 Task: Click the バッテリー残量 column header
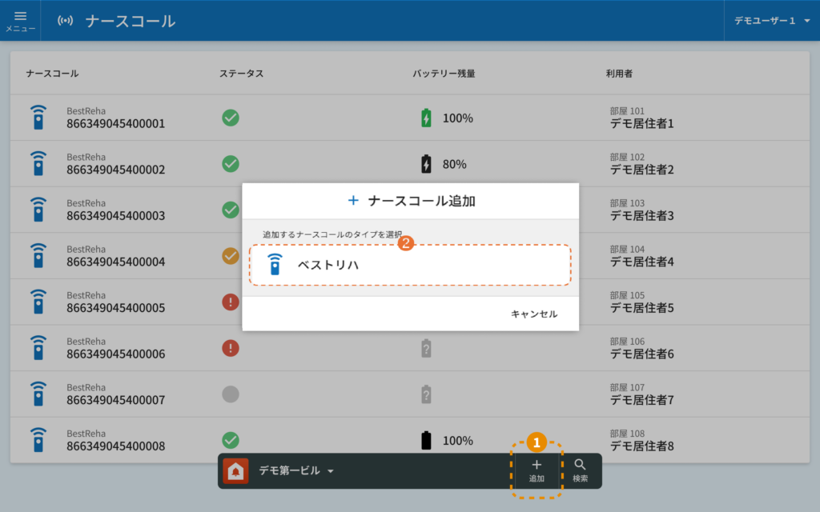point(444,74)
